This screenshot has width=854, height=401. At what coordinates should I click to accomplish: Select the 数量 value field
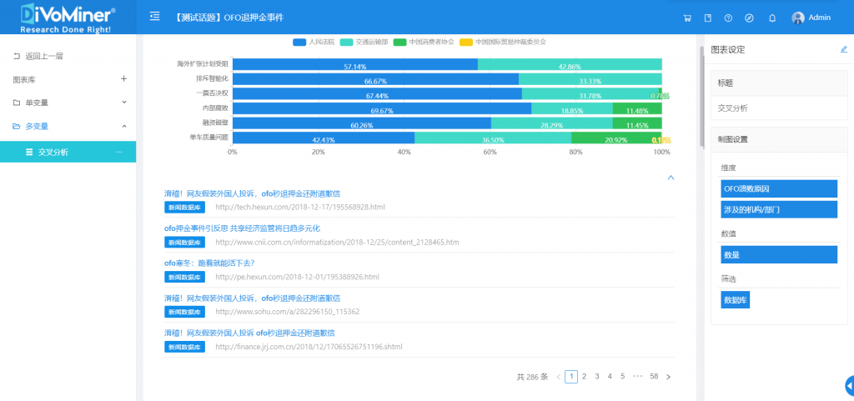(779, 254)
